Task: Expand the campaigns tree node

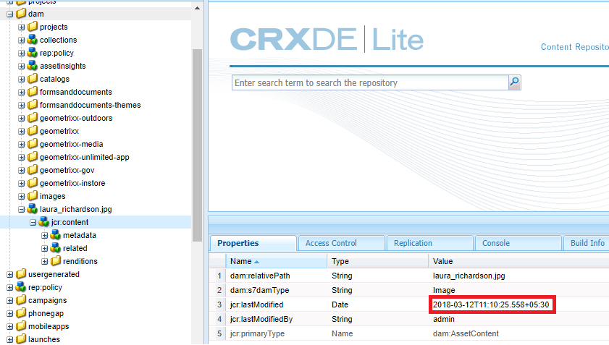Action: tap(9, 300)
